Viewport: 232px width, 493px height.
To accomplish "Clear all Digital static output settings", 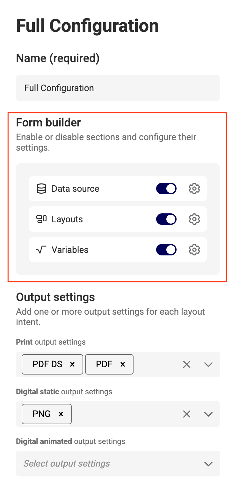I will [187, 414].
